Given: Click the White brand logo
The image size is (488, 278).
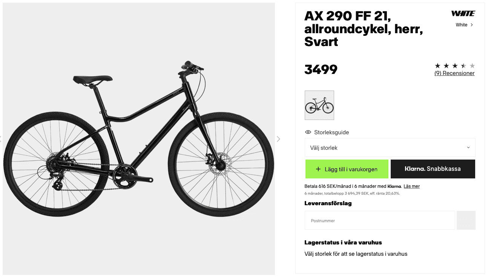Looking at the screenshot, I should coord(463,14).
